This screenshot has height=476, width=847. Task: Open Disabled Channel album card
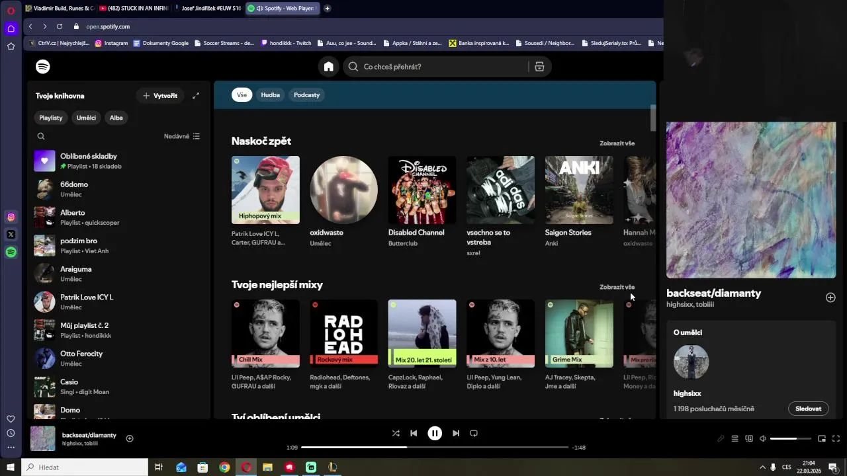pos(422,201)
